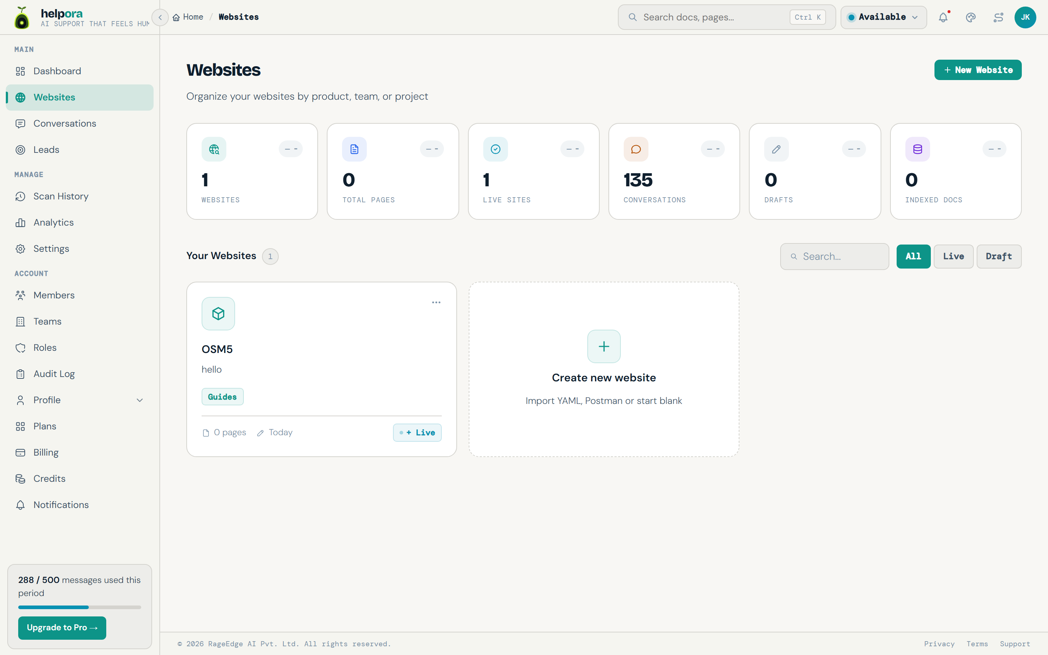
Task: Open the theme palette icon
Action: click(971, 17)
